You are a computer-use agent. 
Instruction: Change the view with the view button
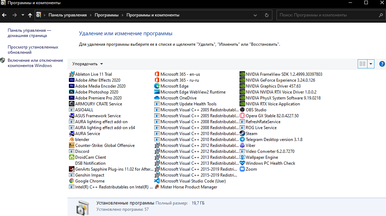click(362, 64)
